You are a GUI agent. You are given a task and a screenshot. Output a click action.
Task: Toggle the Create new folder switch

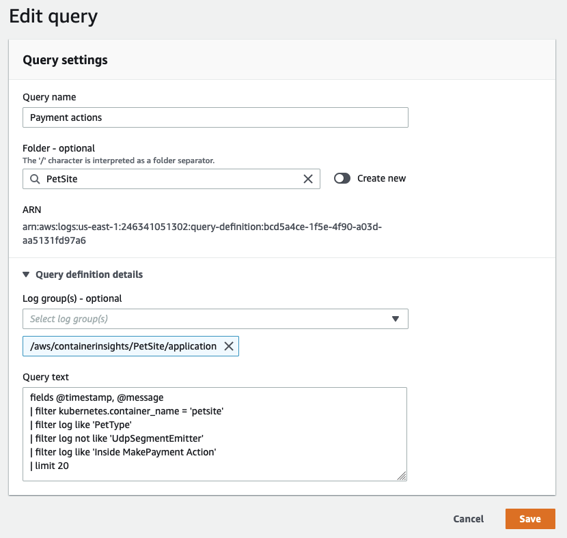coord(342,178)
